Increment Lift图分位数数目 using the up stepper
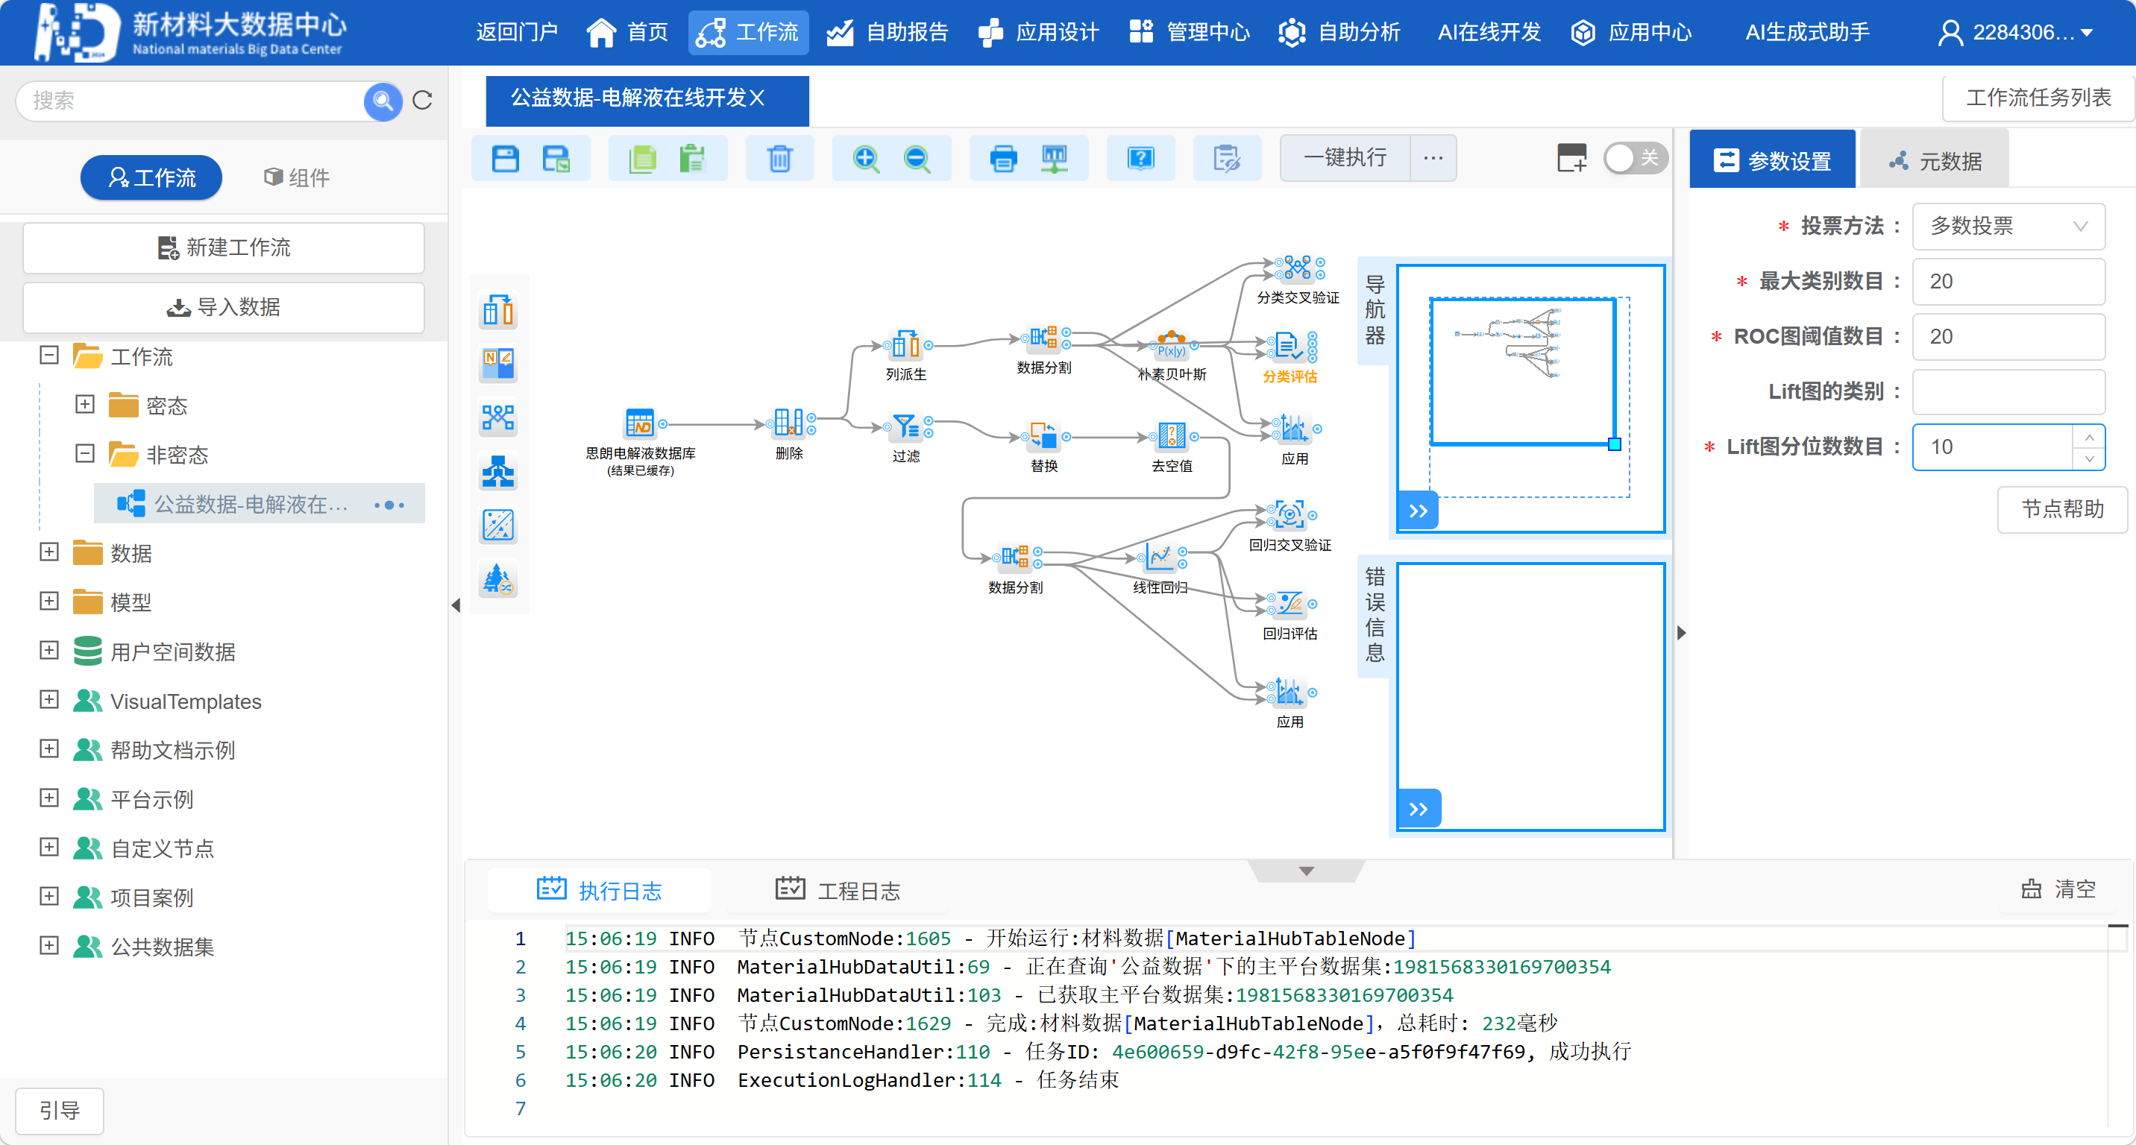 (2091, 437)
